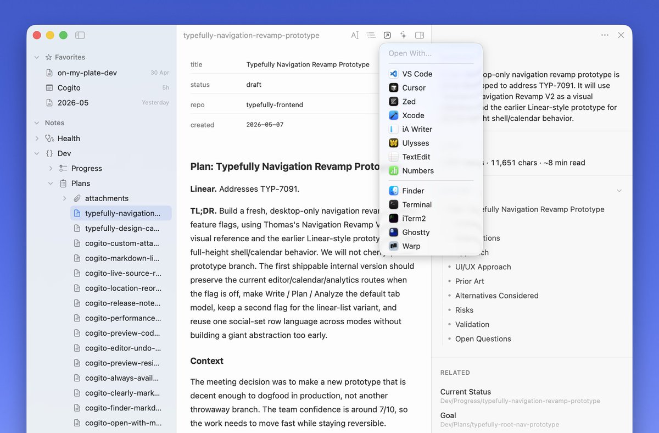Screen dimensions: 659x433
Task: Choose Numbers from Open With menu
Action: (431, 170)
